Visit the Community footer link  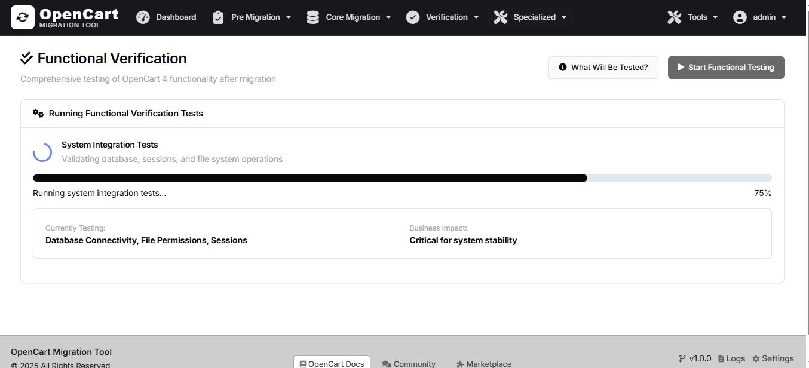pyautogui.click(x=409, y=364)
